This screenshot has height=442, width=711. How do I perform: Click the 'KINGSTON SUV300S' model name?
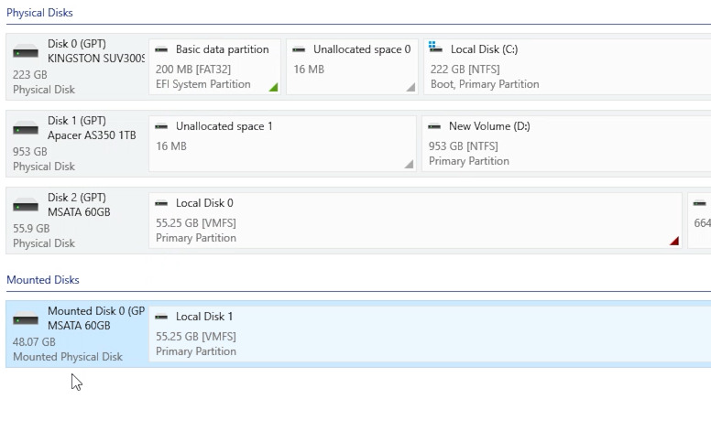(x=96, y=59)
